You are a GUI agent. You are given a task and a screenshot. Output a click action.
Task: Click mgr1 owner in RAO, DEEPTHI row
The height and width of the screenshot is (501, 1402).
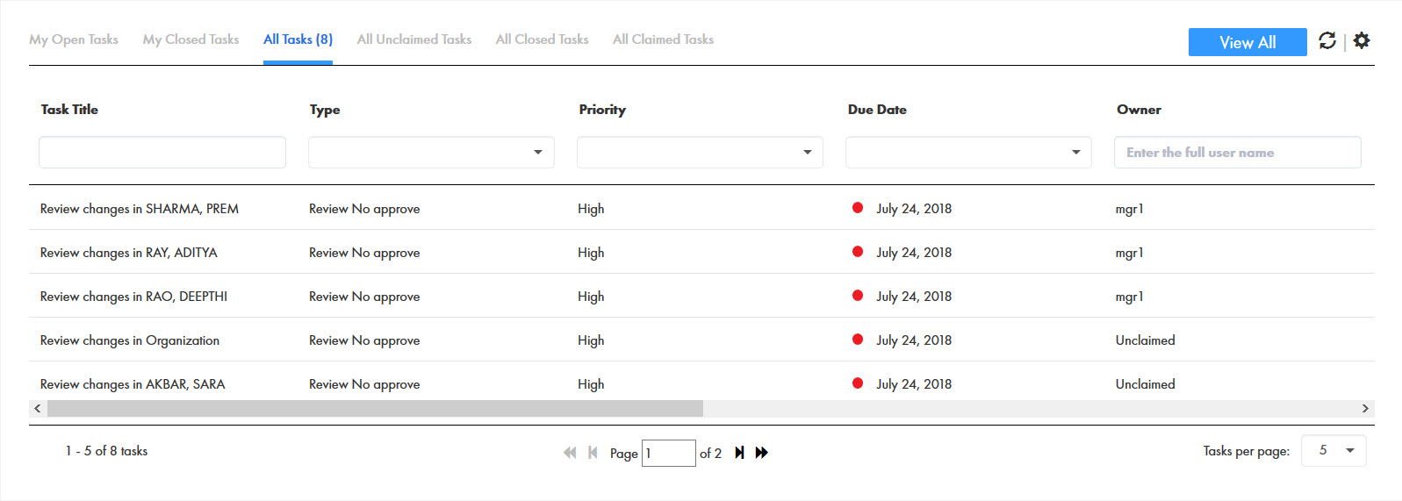pyautogui.click(x=1129, y=297)
